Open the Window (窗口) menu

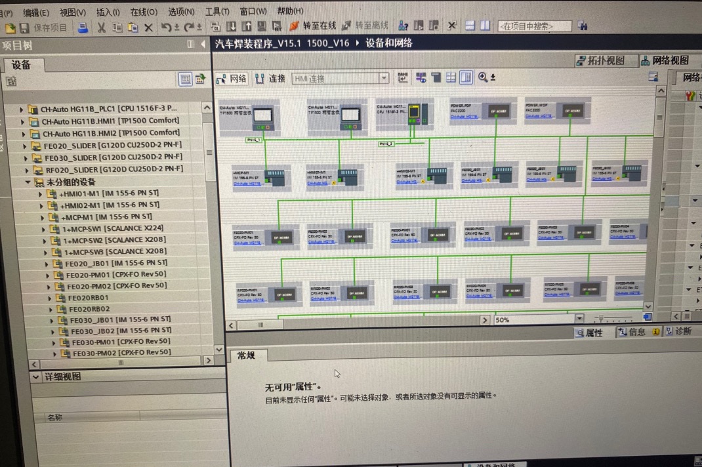[x=253, y=10]
